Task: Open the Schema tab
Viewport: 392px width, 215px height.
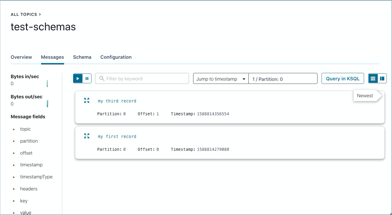Action: [82, 57]
